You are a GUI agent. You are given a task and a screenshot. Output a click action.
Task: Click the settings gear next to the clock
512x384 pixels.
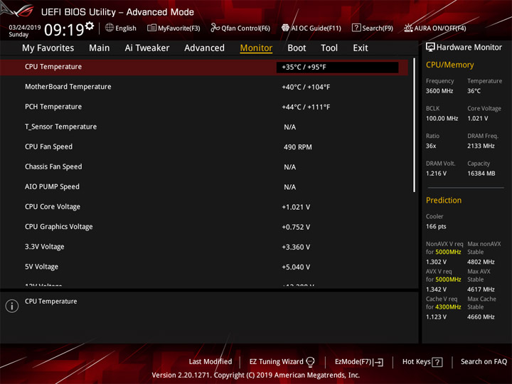(x=90, y=26)
